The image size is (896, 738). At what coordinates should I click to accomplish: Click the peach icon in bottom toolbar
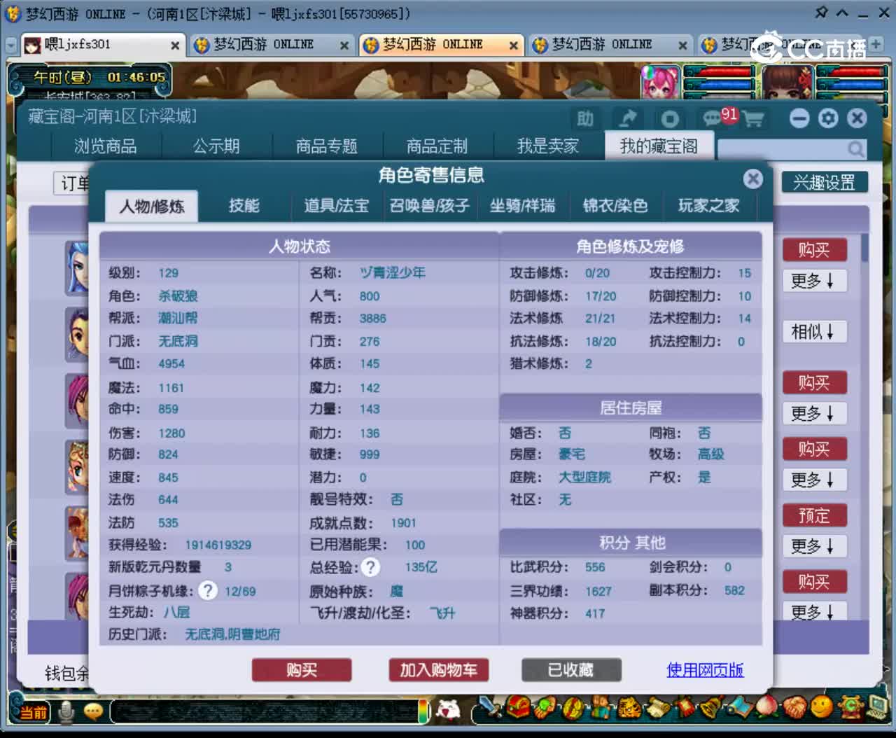[768, 706]
